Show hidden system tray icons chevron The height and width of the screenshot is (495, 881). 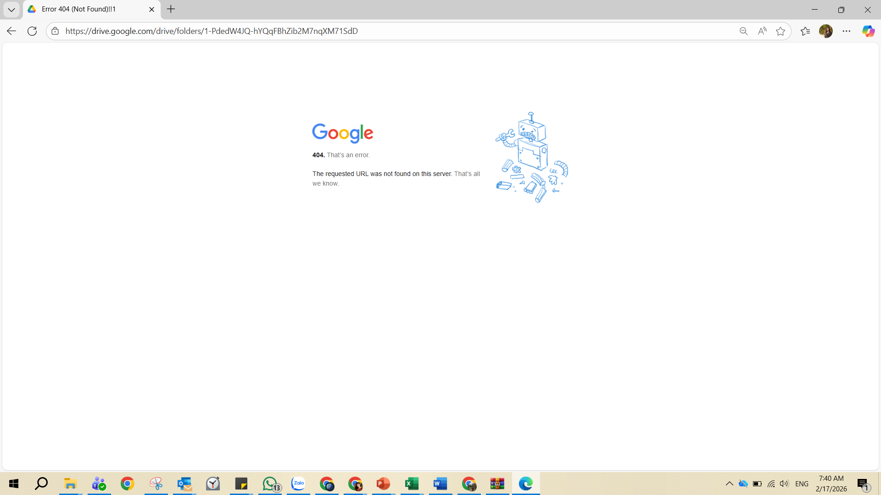point(729,484)
